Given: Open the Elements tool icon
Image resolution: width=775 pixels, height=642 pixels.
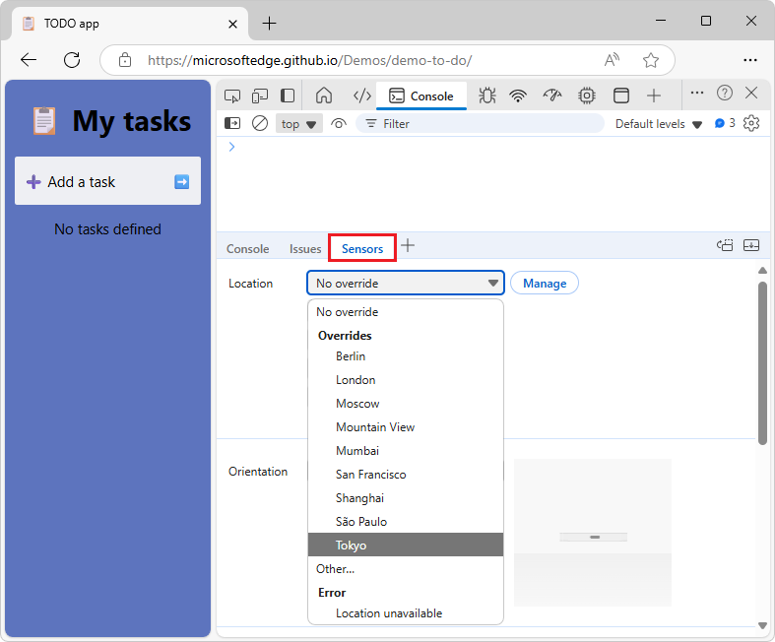Looking at the screenshot, I should point(361,96).
